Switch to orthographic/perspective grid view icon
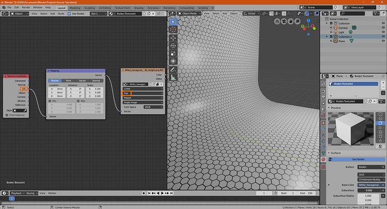Image resolution: width=387 pixels, height=209 pixels. [278, 21]
